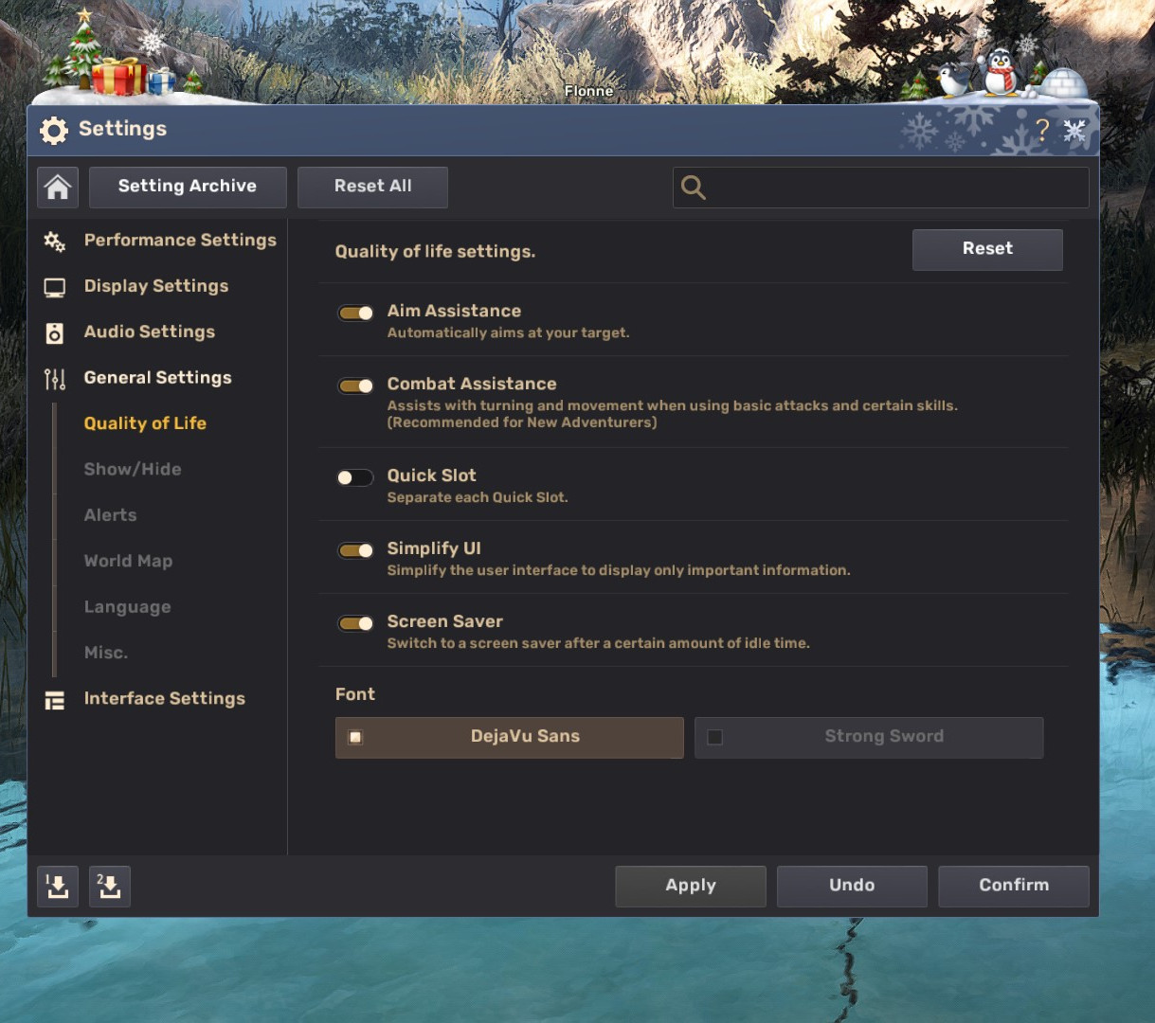Click the Interface Settings sidebar icon

tap(55, 699)
